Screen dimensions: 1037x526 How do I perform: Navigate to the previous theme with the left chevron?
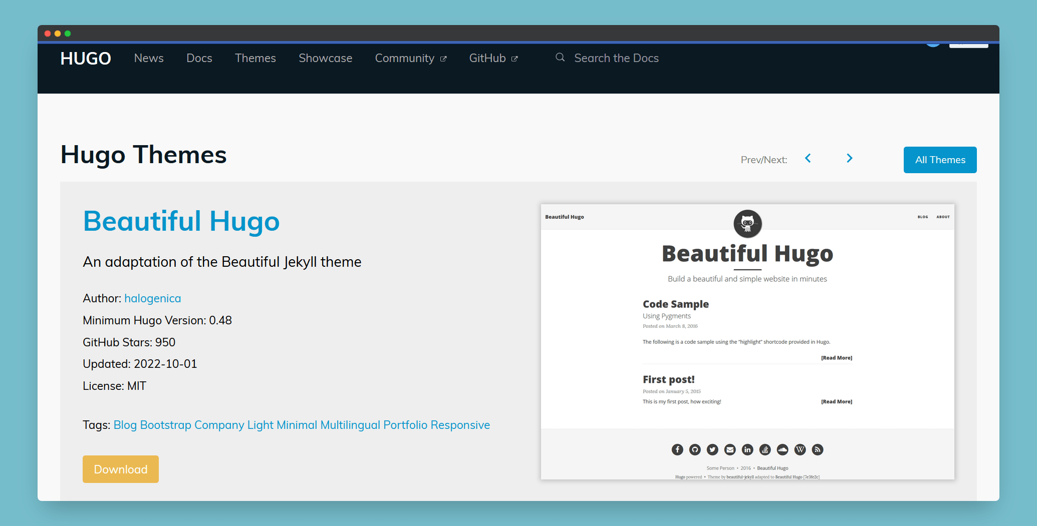click(x=808, y=158)
